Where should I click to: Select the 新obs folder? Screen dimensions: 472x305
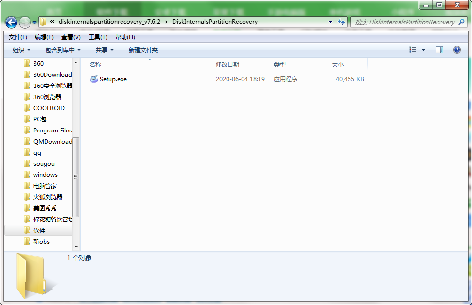click(x=37, y=242)
